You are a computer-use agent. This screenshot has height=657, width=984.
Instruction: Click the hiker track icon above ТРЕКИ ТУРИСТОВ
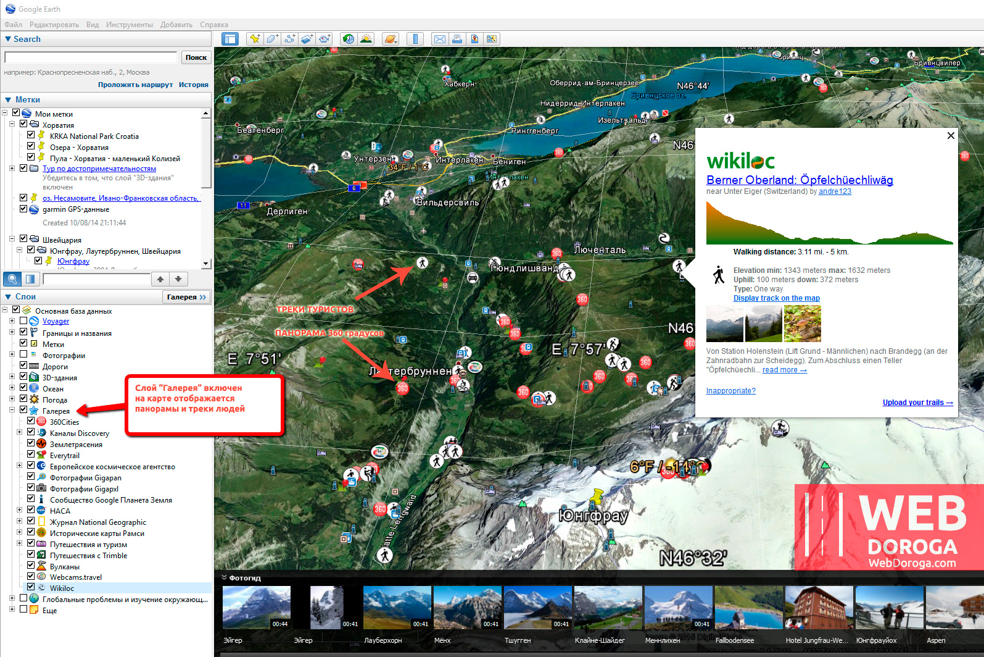[x=422, y=262]
